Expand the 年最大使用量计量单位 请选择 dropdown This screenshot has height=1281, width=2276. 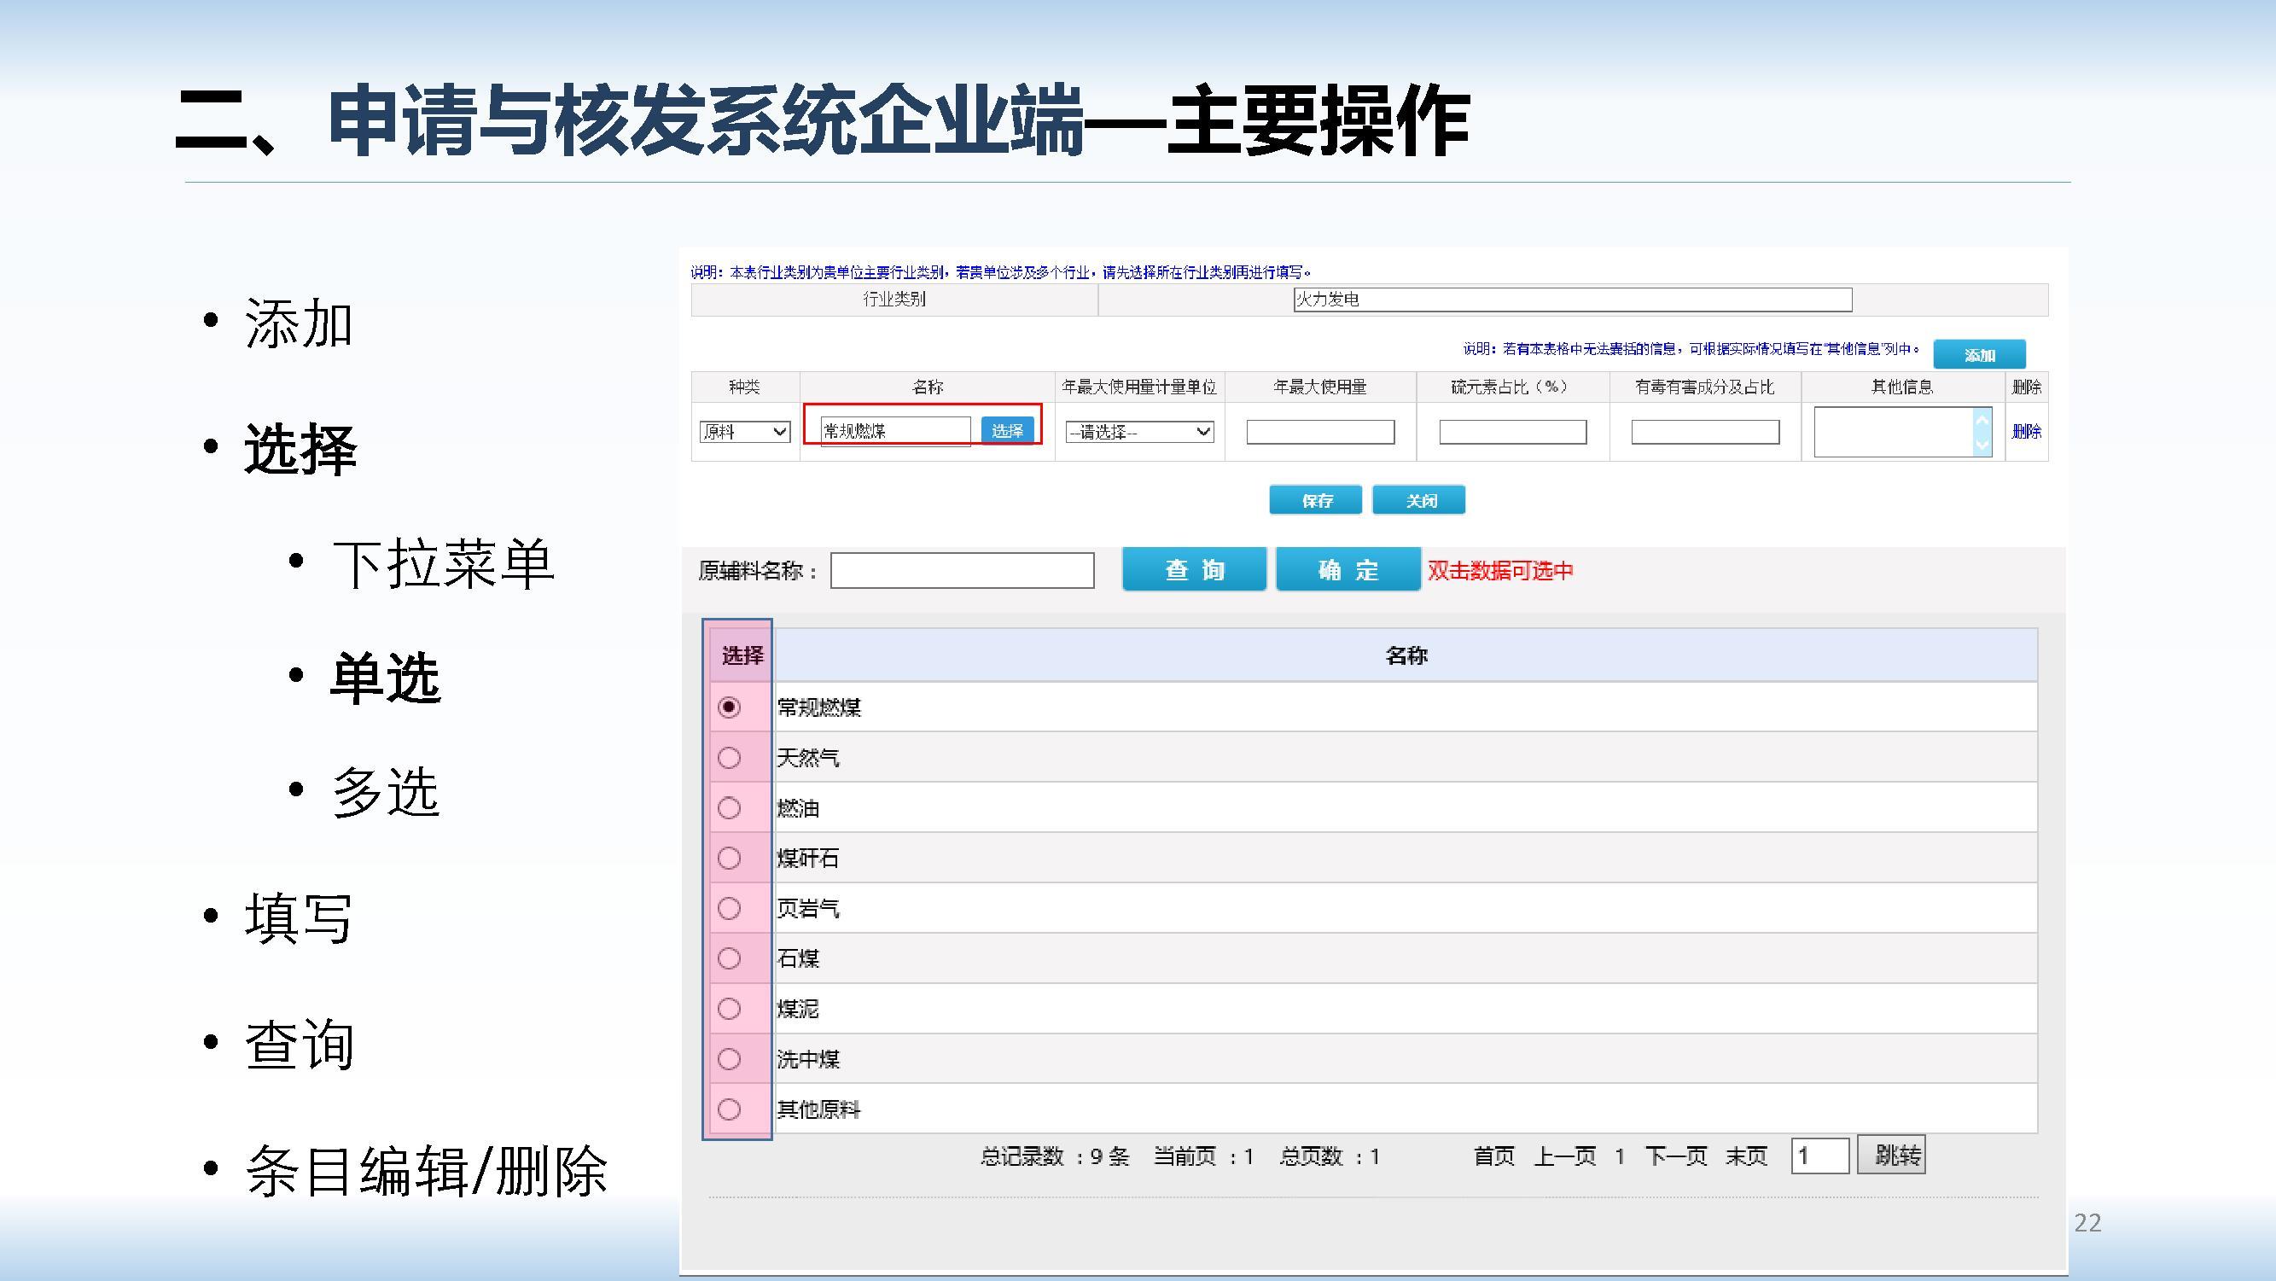(1139, 432)
